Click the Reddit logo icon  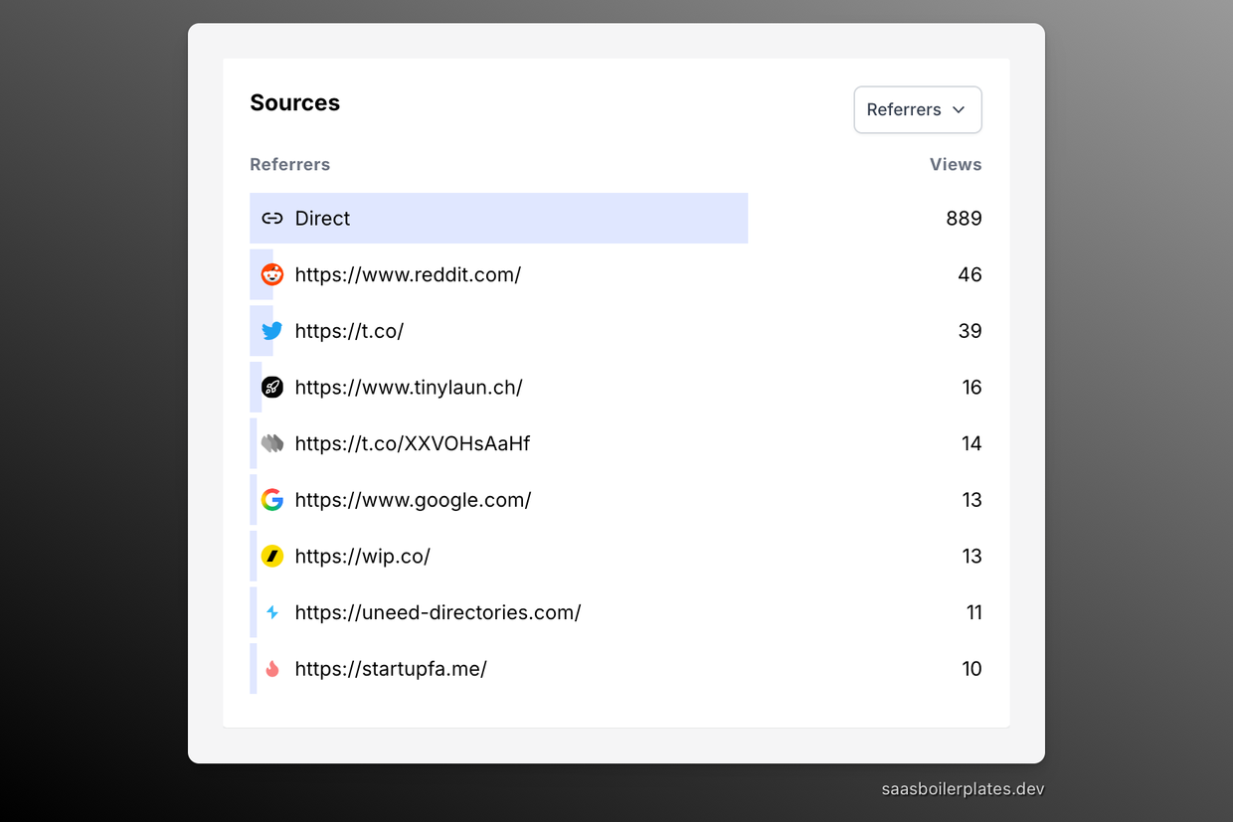[272, 274]
